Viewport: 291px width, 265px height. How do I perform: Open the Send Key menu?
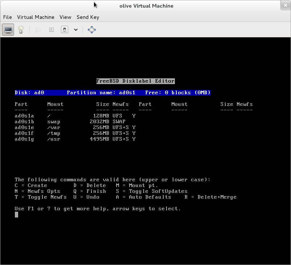(87, 17)
